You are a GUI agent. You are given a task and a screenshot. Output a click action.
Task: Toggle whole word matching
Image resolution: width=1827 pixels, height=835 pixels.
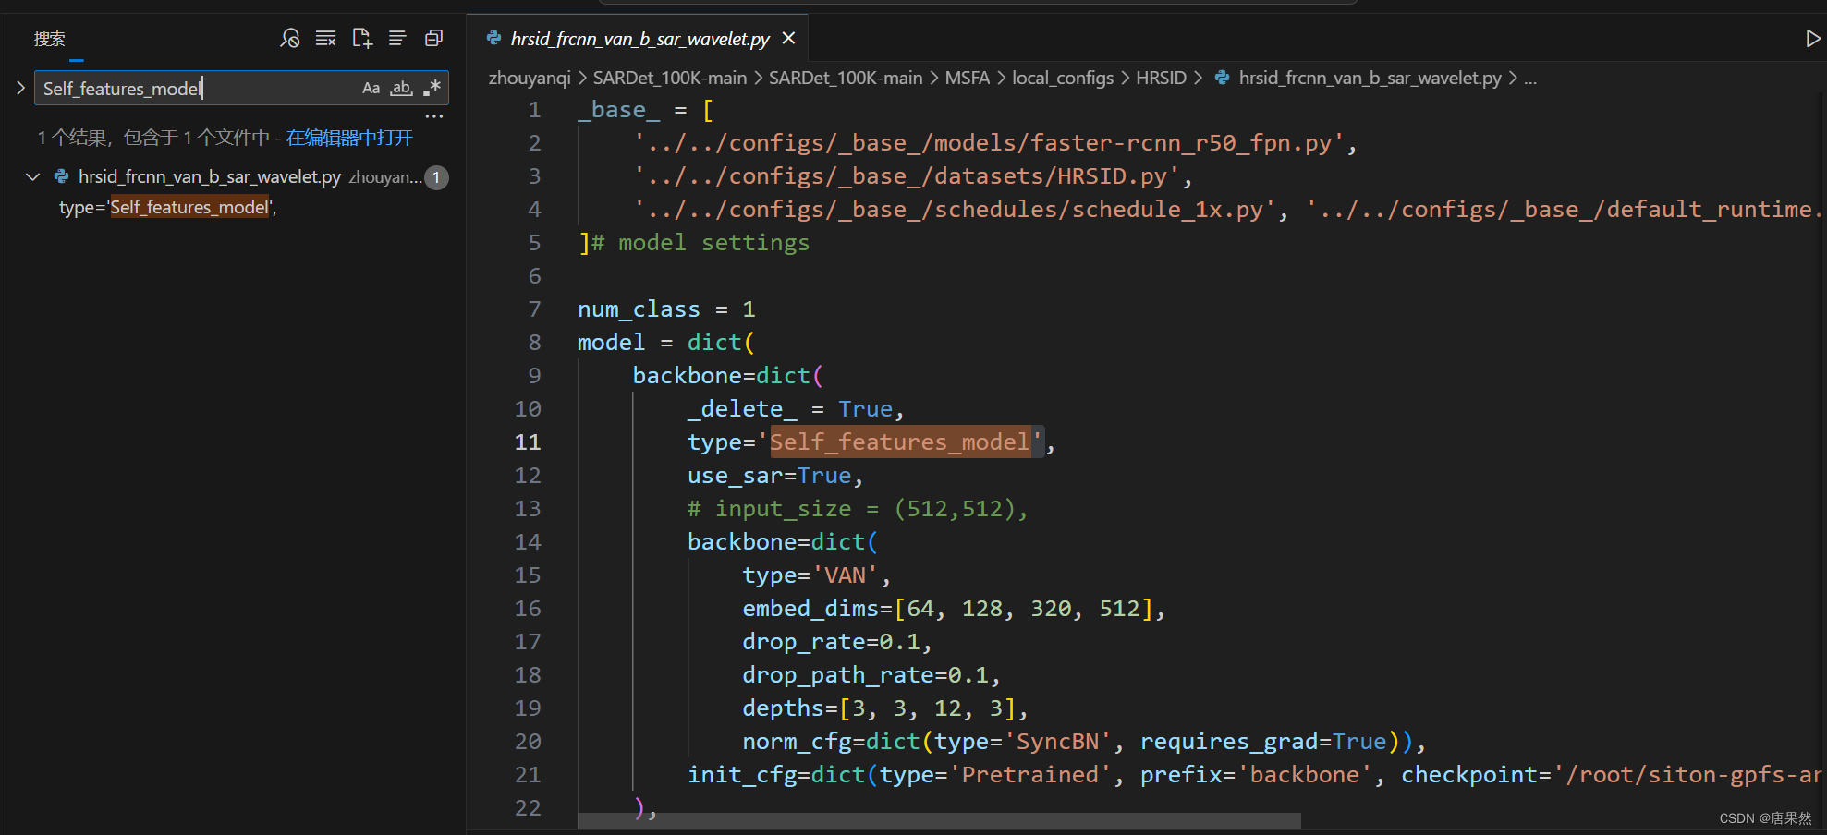(401, 88)
